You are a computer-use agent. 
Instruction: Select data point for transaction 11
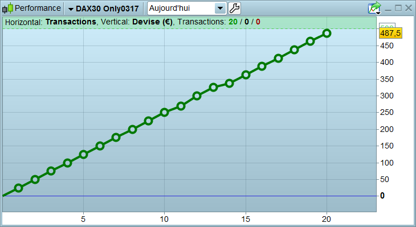click(x=181, y=106)
